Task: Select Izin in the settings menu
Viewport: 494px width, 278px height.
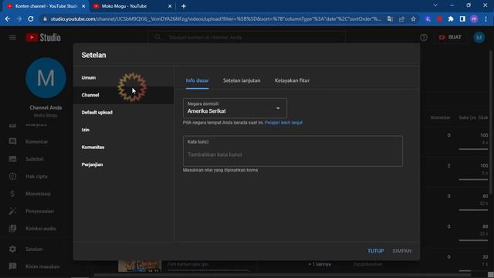Action: [x=123, y=130]
